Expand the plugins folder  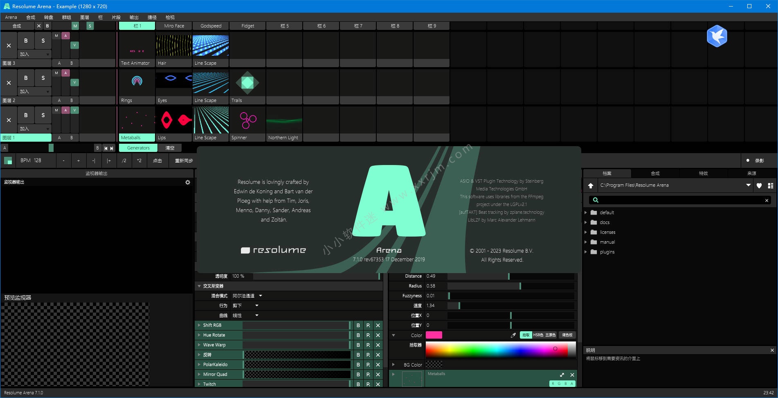pyautogui.click(x=586, y=252)
